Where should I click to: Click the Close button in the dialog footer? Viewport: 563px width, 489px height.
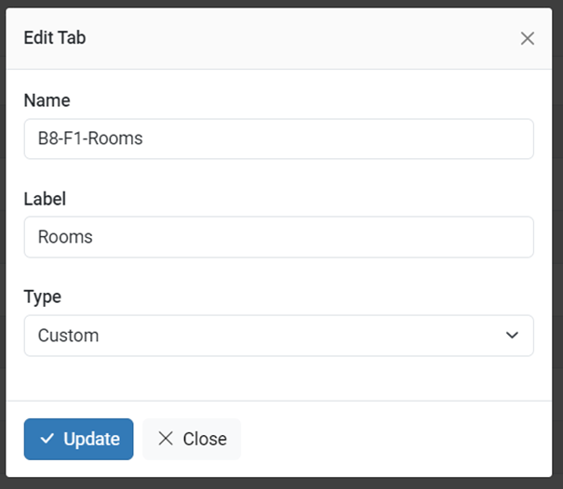pyautogui.click(x=192, y=439)
